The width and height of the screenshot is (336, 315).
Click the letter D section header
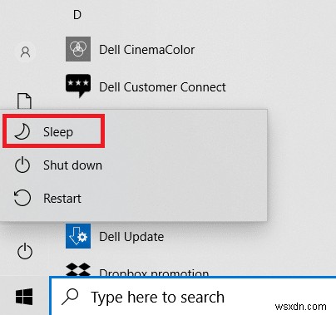coord(77,14)
